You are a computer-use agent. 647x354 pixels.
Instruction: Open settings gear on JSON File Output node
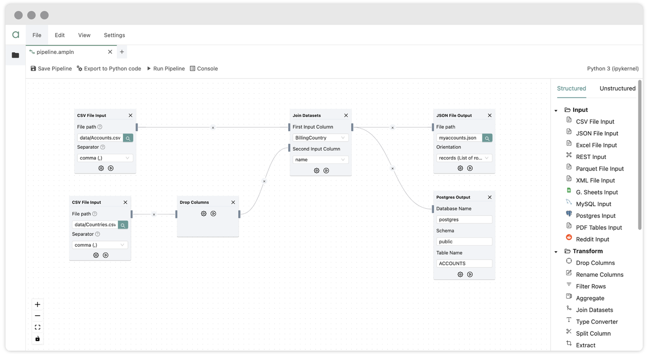tap(460, 168)
